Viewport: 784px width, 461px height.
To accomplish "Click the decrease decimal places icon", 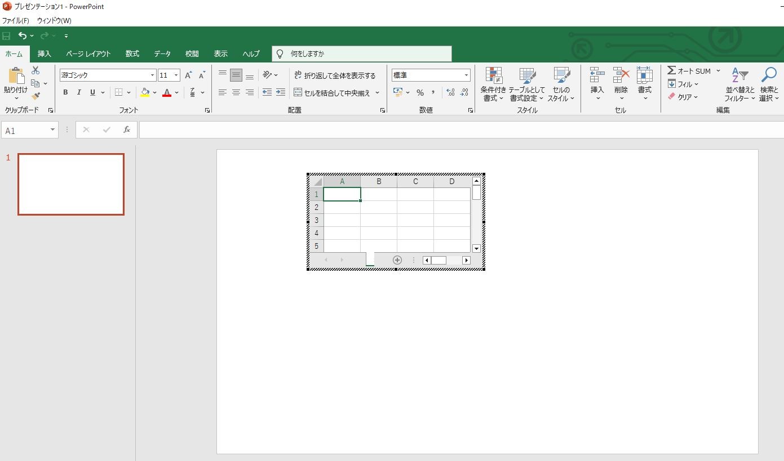I will coord(464,92).
